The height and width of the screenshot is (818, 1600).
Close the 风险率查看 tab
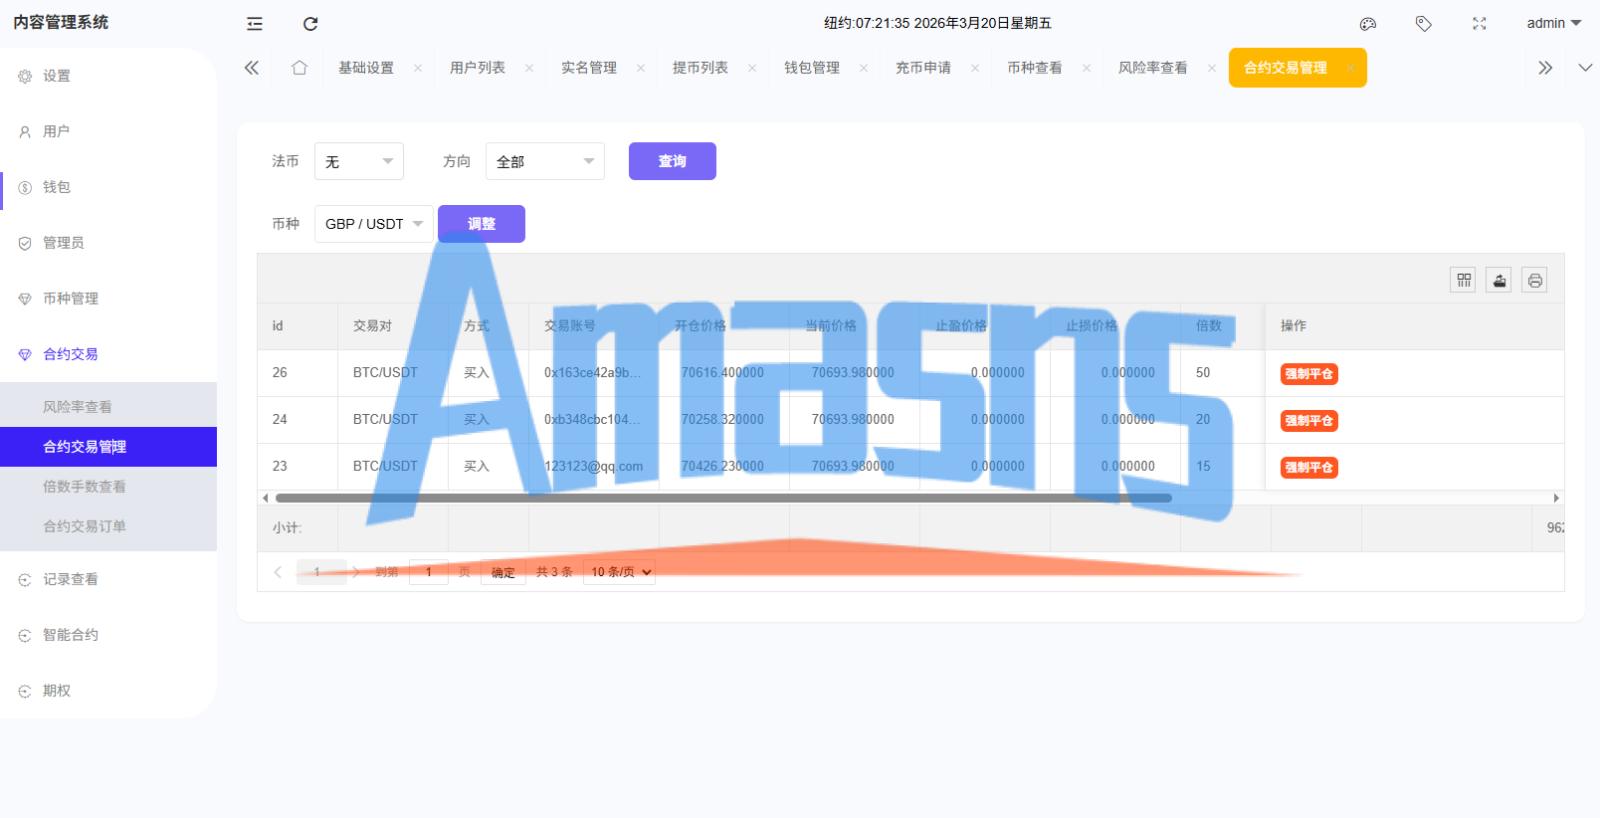(x=1212, y=69)
